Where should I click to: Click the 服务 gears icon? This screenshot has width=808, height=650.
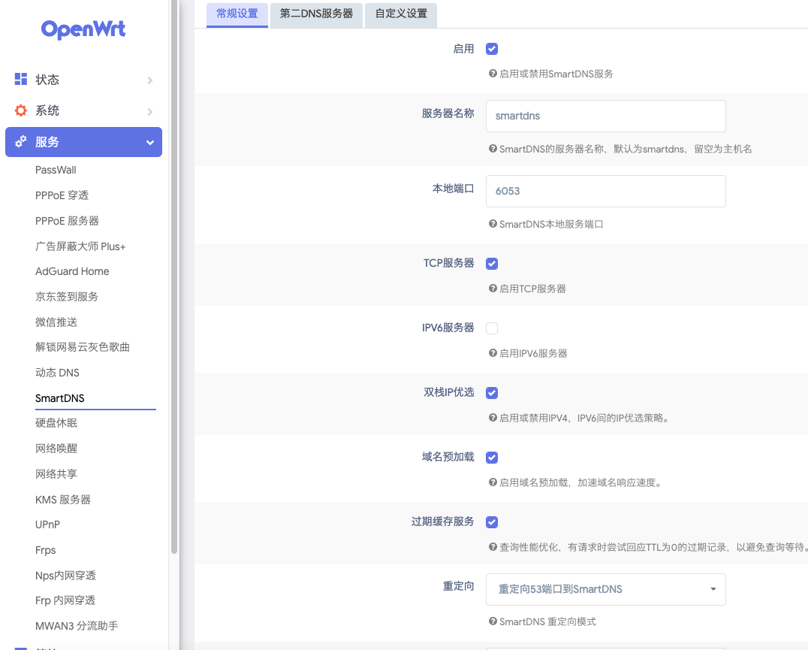(20, 142)
